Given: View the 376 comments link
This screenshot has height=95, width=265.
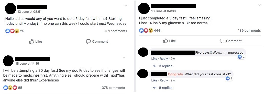Looking at the screenshot, I should 113,88.
